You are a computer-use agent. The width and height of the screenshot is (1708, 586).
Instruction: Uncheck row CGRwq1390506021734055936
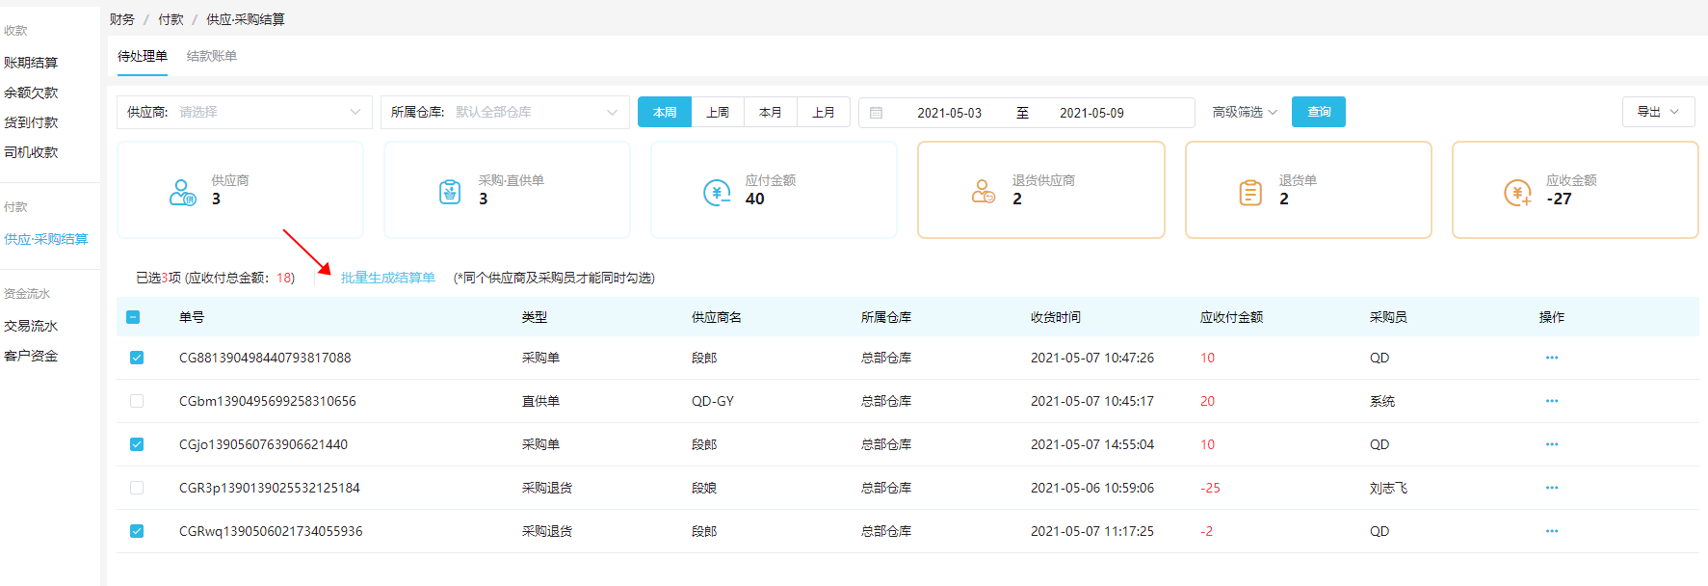click(137, 531)
